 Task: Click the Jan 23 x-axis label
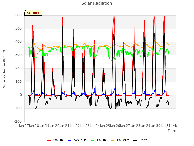(85, 126)
